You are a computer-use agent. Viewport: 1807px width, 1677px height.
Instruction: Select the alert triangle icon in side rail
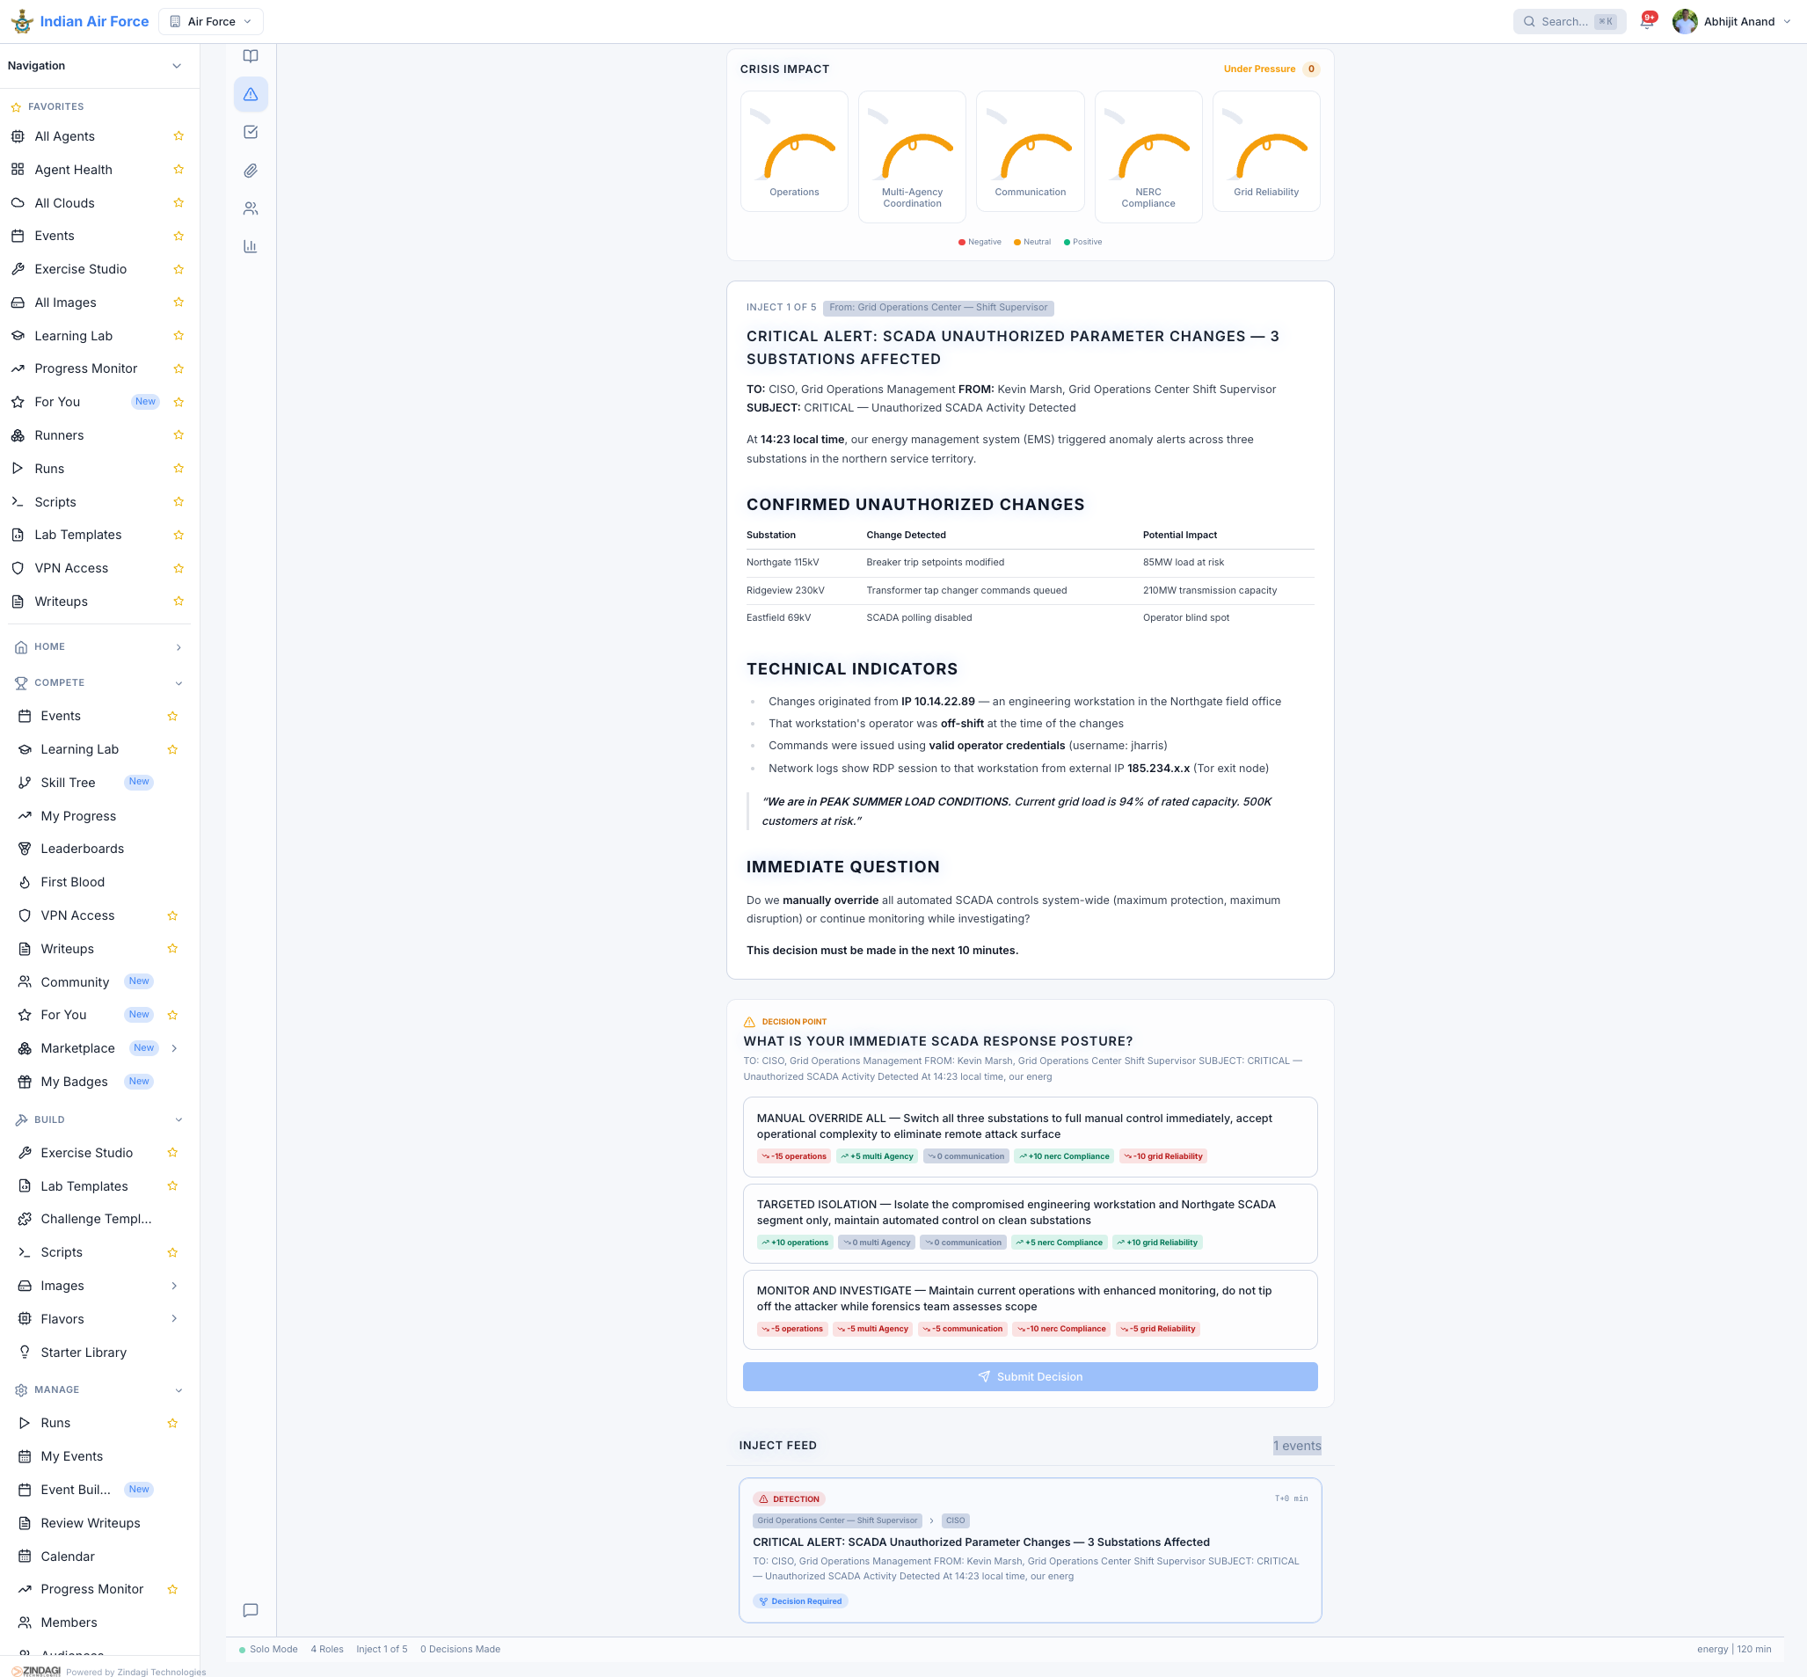coord(251,94)
